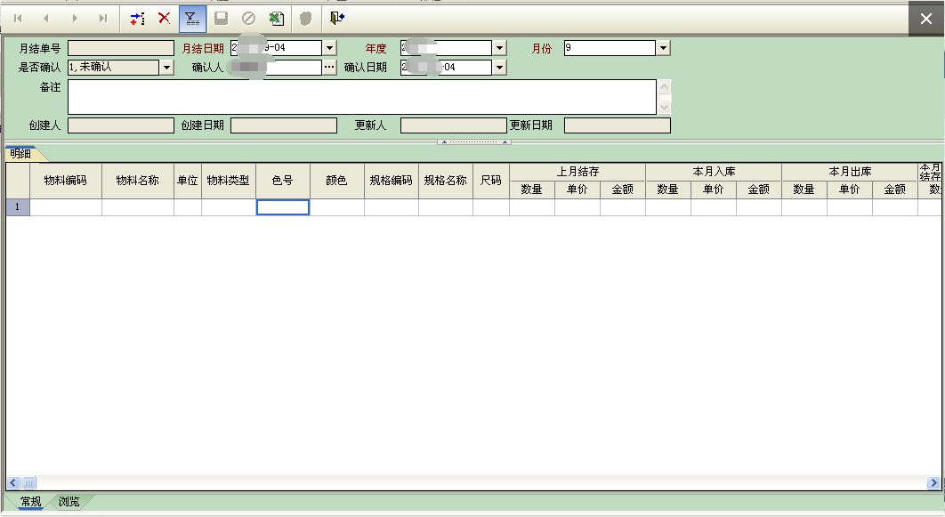Click the cancel circle-slash icon

tap(248, 18)
